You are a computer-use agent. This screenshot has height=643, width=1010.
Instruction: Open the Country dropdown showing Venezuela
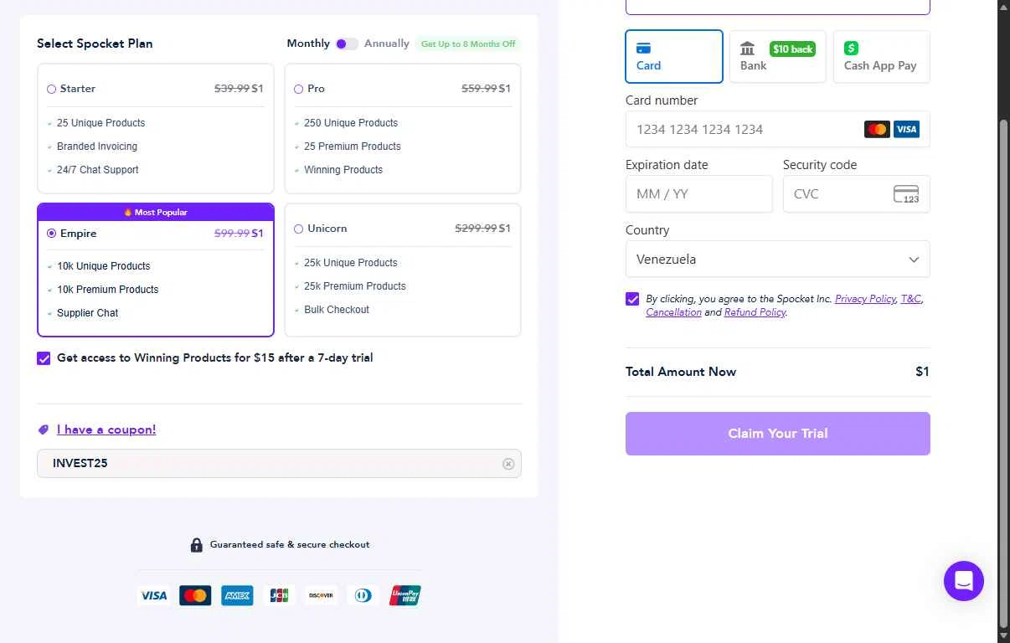pos(777,259)
